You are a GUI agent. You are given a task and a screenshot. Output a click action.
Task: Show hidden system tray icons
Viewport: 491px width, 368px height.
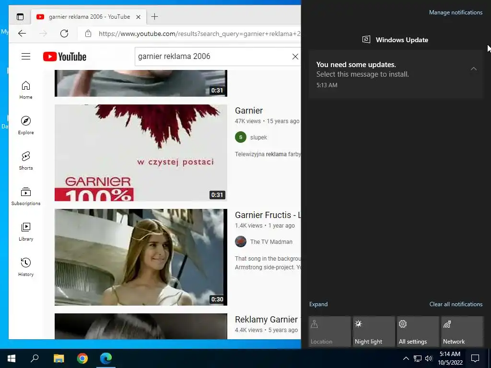click(406, 358)
